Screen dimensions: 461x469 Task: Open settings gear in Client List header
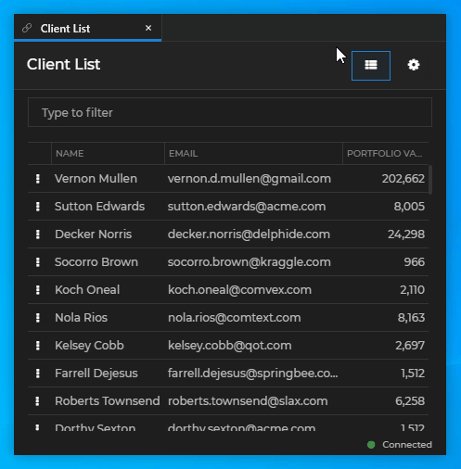[x=414, y=65]
